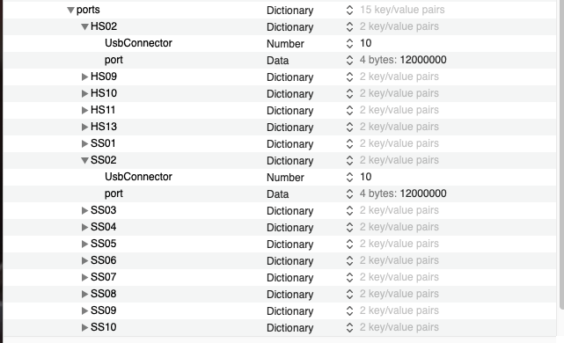The image size is (564, 343).
Task: Open type stepper for ports row
Action: (349, 10)
